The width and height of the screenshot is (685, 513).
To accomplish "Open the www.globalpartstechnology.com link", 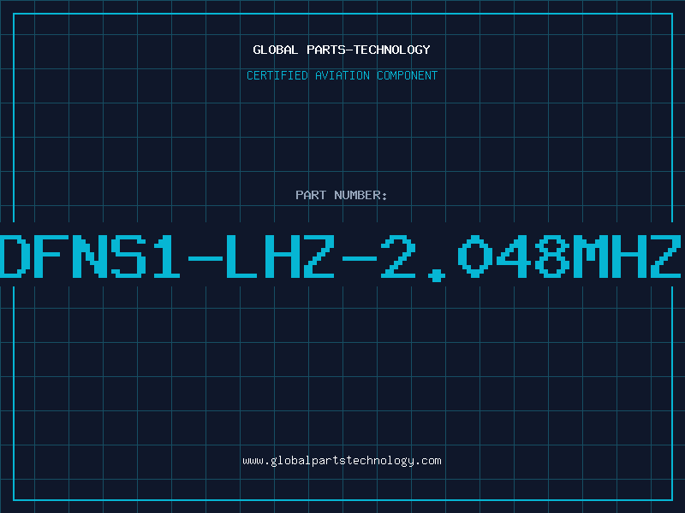I will coord(342,461).
